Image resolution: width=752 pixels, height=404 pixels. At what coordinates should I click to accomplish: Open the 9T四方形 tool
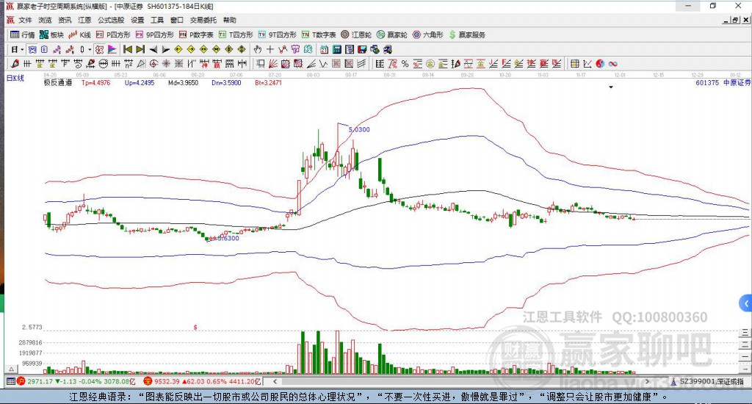click(x=277, y=35)
